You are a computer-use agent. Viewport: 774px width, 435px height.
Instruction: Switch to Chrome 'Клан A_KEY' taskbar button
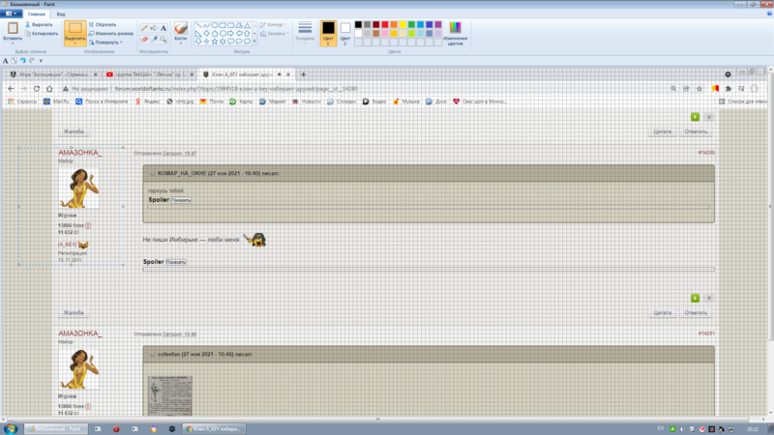coord(214,428)
